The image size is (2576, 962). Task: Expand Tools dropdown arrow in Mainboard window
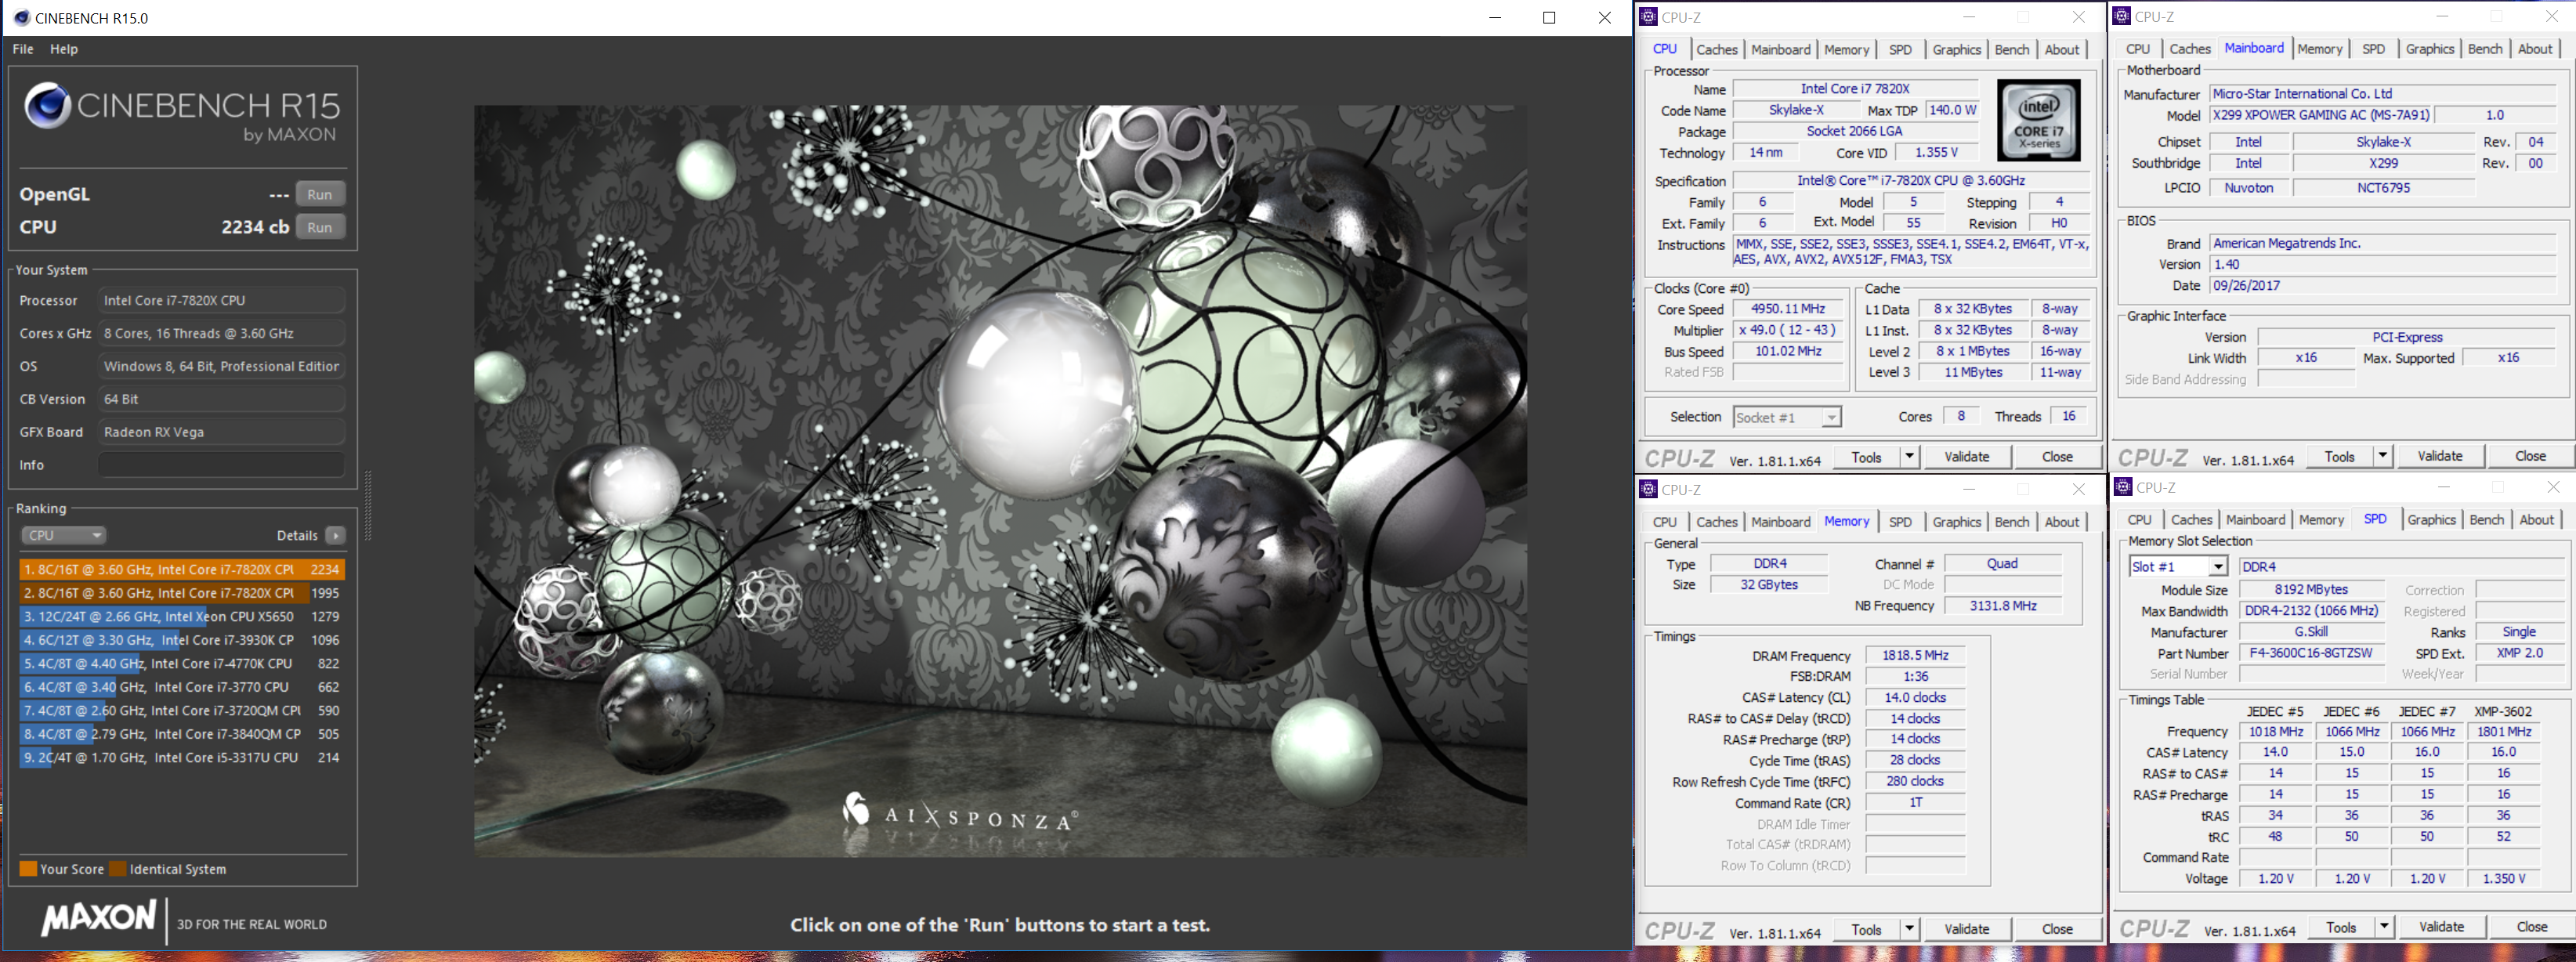[2383, 455]
